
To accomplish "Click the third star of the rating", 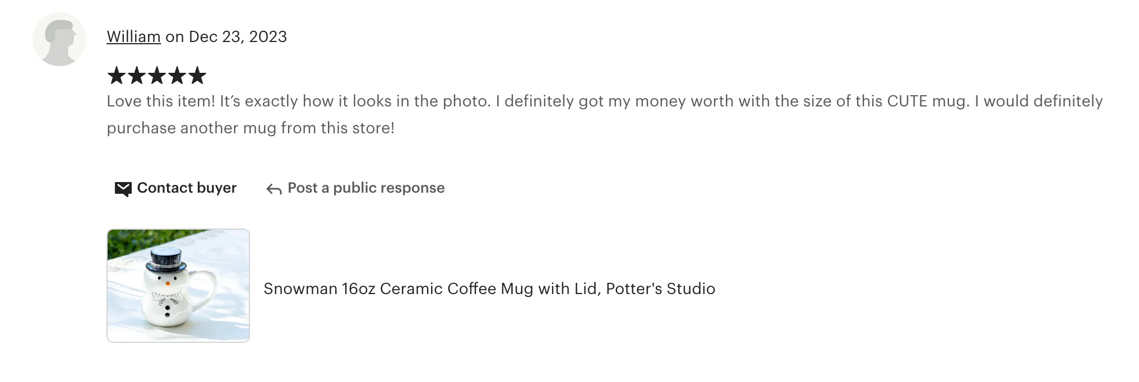I will point(156,76).
